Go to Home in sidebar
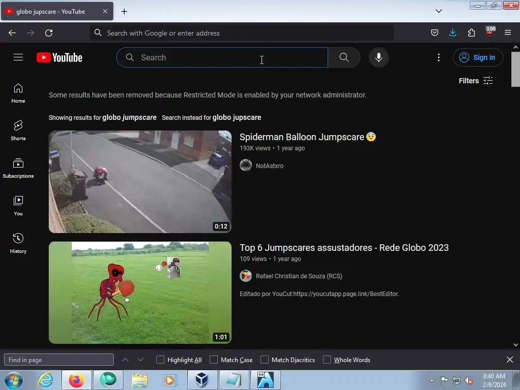 pos(18,93)
